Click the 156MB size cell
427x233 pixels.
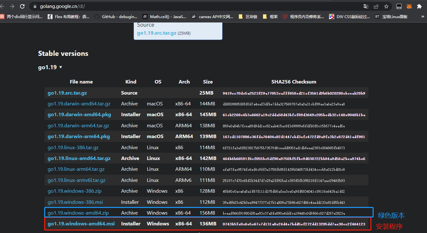coord(207,213)
